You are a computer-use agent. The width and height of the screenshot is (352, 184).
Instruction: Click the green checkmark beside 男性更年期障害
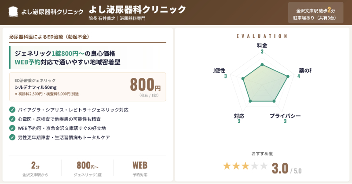[x=12, y=137]
